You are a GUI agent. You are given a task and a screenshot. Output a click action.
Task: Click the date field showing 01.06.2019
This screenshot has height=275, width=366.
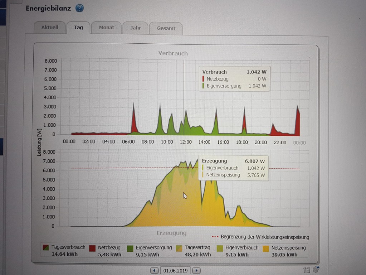[x=175, y=270]
